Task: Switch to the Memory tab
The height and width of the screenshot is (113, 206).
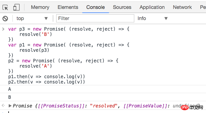Action: point(40,7)
